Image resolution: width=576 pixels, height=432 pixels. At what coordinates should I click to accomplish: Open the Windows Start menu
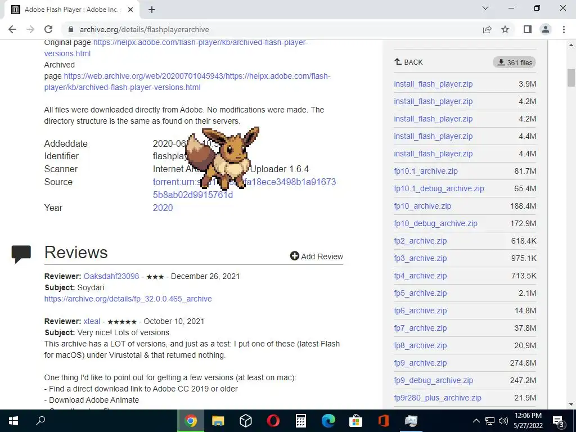coord(13,421)
